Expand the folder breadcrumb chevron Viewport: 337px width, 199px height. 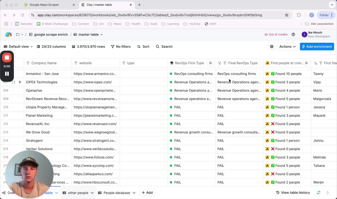(22, 34)
